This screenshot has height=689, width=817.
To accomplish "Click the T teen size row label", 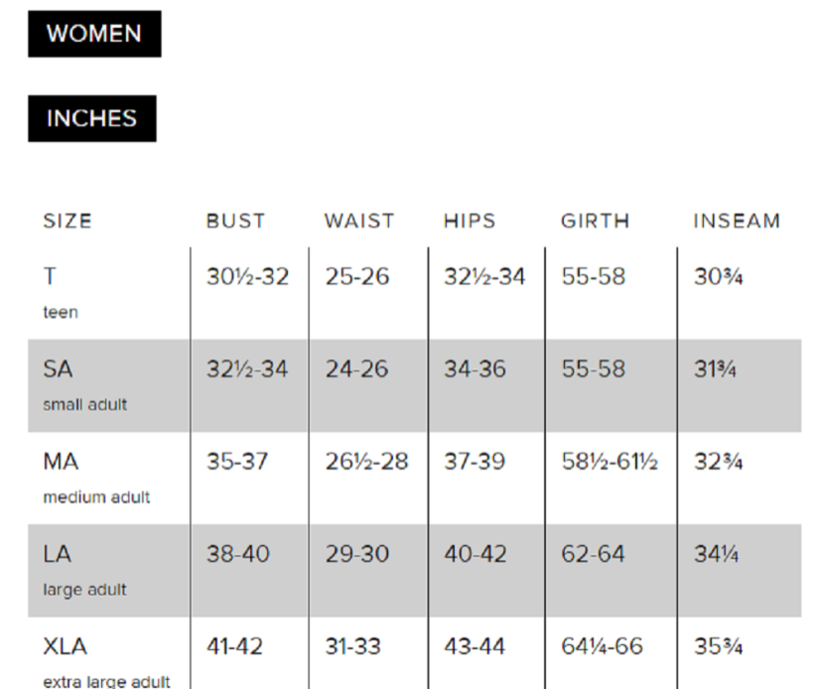I will click(61, 293).
